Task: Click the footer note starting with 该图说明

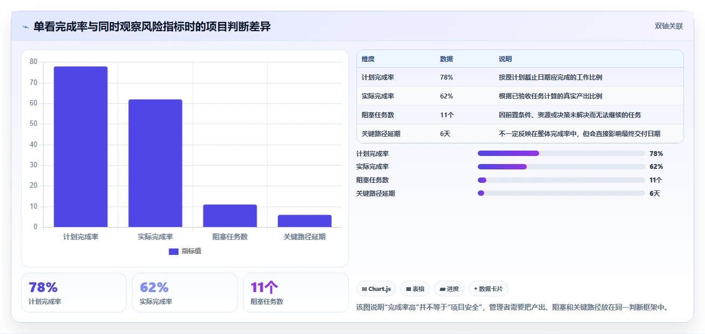Action: pos(512,308)
